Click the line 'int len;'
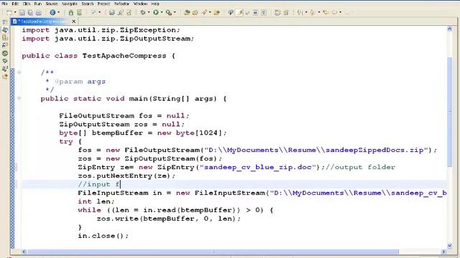The height and width of the screenshot is (258, 460). 96,201
